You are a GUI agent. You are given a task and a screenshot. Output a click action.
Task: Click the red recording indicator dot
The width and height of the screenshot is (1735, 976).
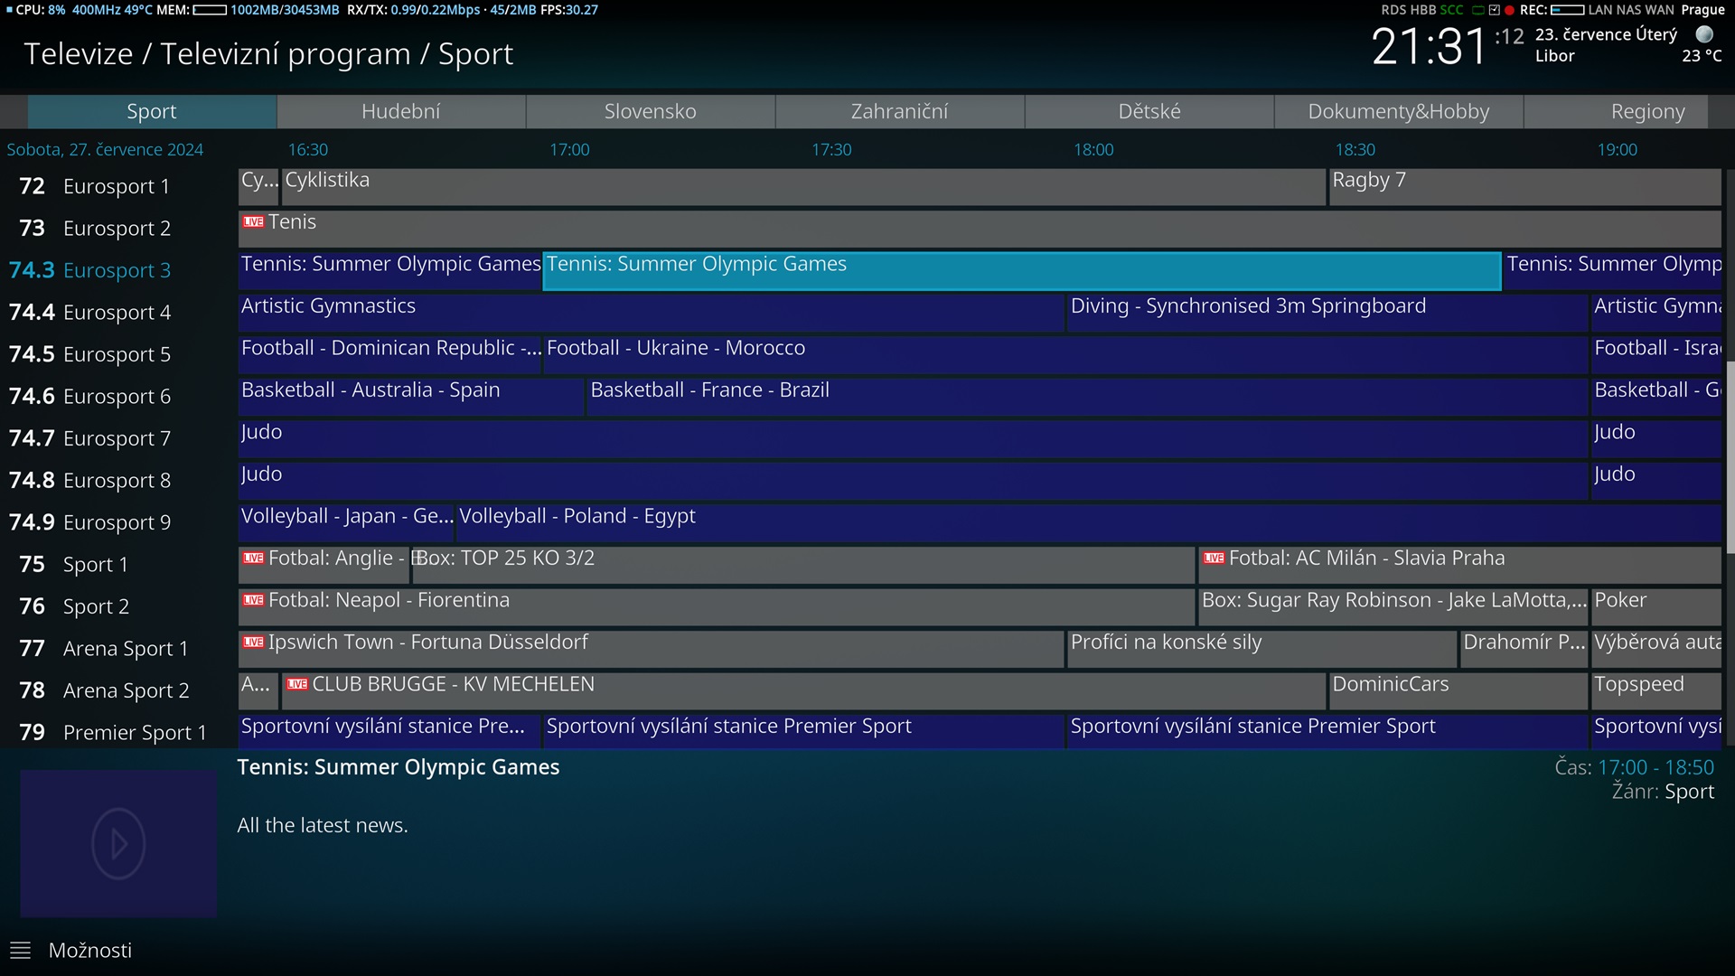[x=1509, y=10]
